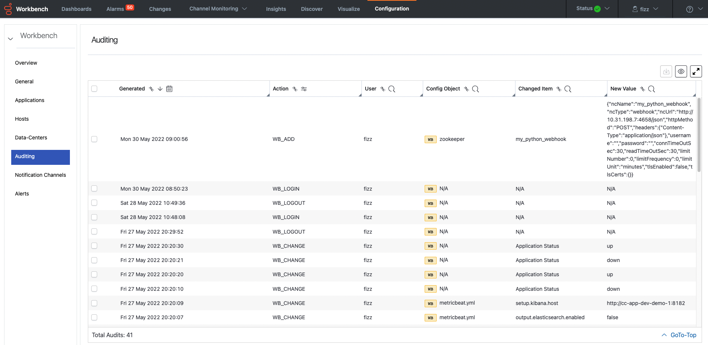This screenshot has height=345, width=708.
Task: Select all rows using the header checkbox
Action: [x=94, y=89]
